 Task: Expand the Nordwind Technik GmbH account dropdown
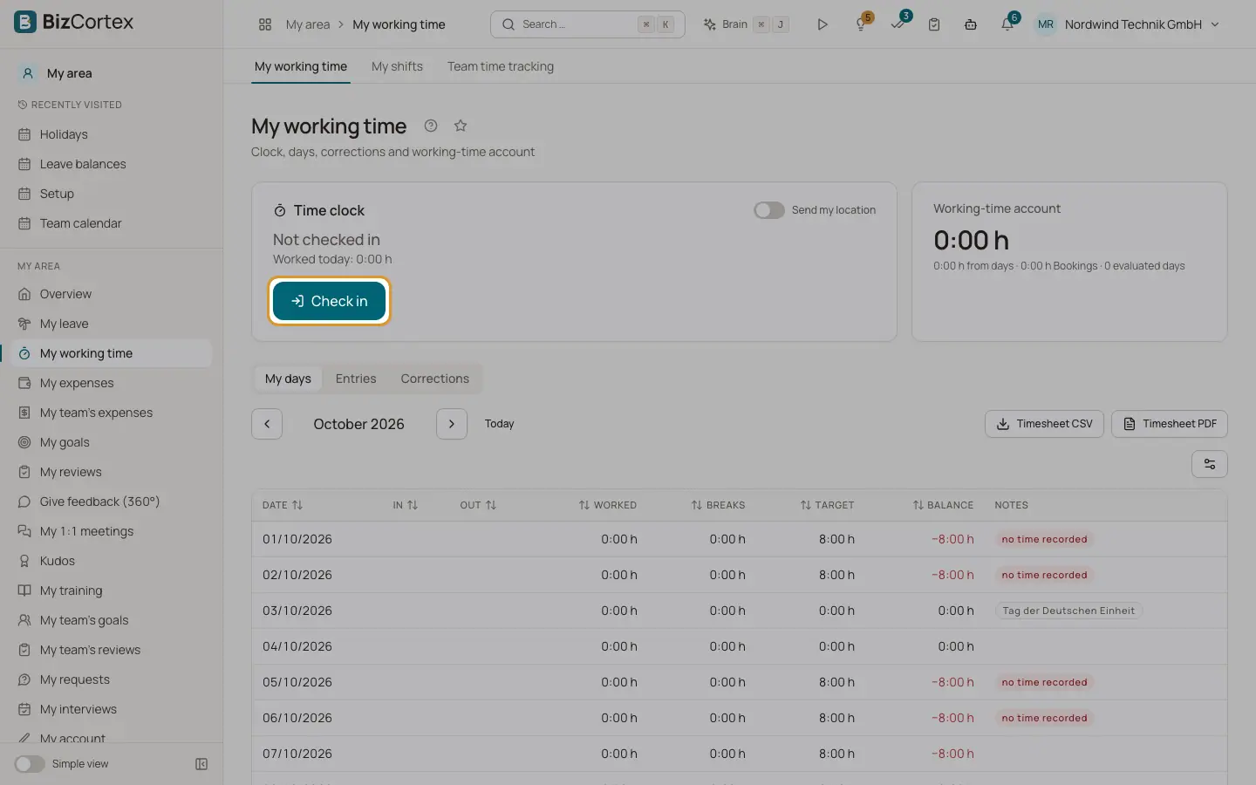1143,24
